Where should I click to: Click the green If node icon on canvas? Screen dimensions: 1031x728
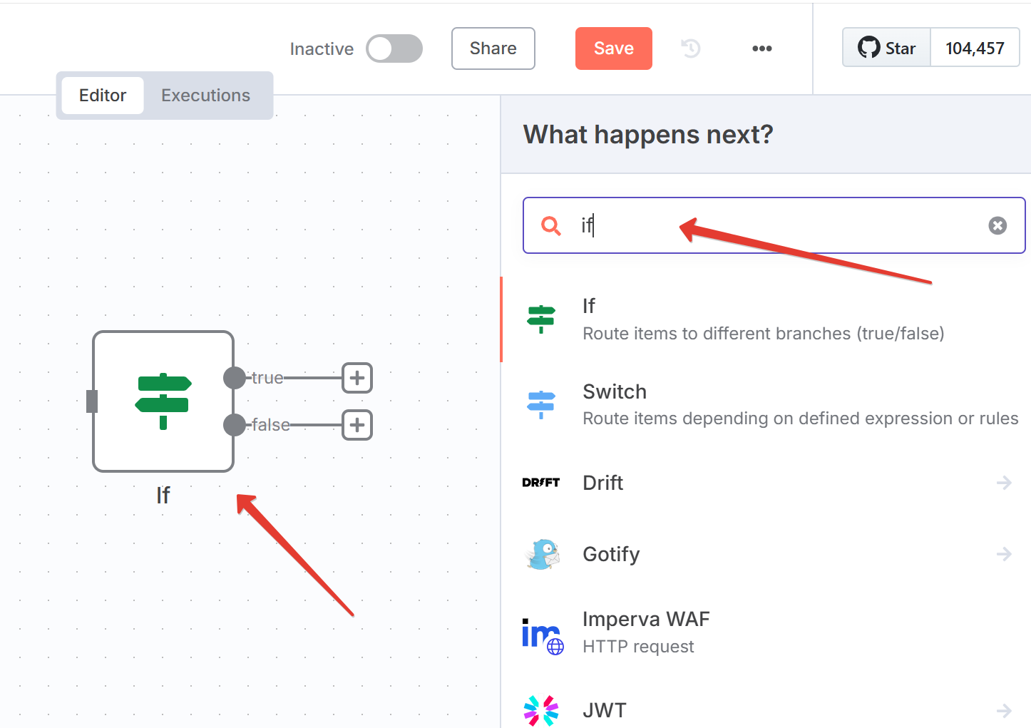163,401
